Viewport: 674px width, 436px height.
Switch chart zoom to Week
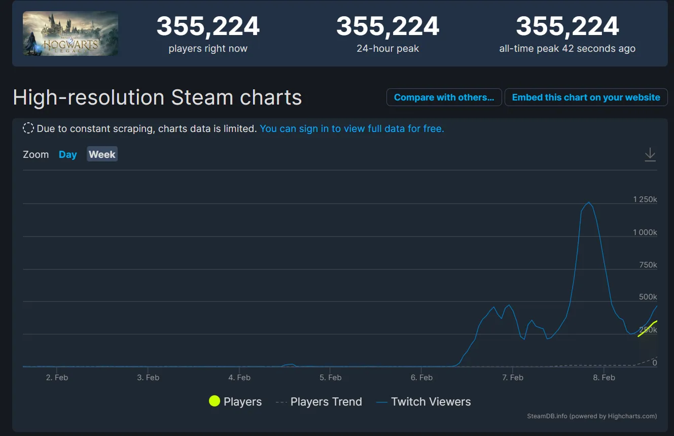pos(102,154)
